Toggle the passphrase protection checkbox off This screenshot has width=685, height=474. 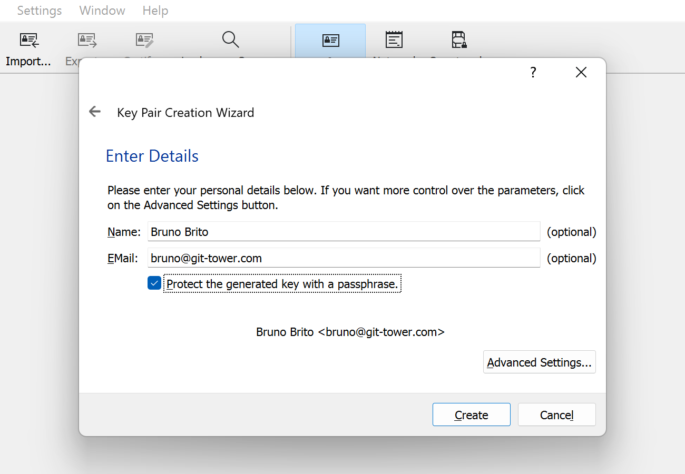point(154,283)
